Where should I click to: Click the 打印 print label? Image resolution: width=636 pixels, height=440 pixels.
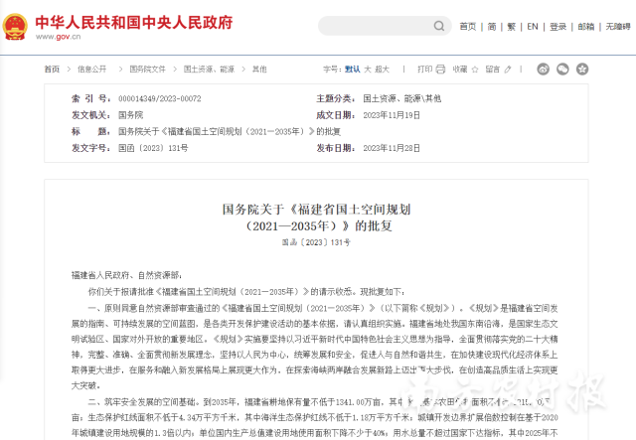click(425, 70)
